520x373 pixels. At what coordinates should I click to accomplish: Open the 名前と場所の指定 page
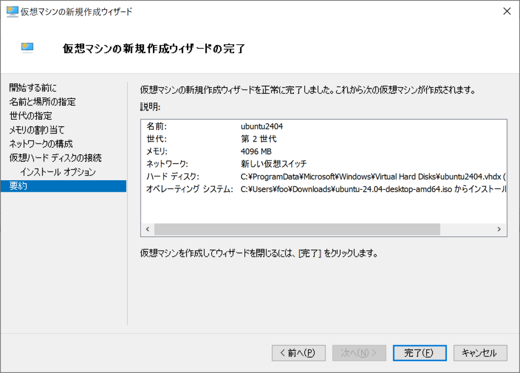pyautogui.click(x=43, y=102)
